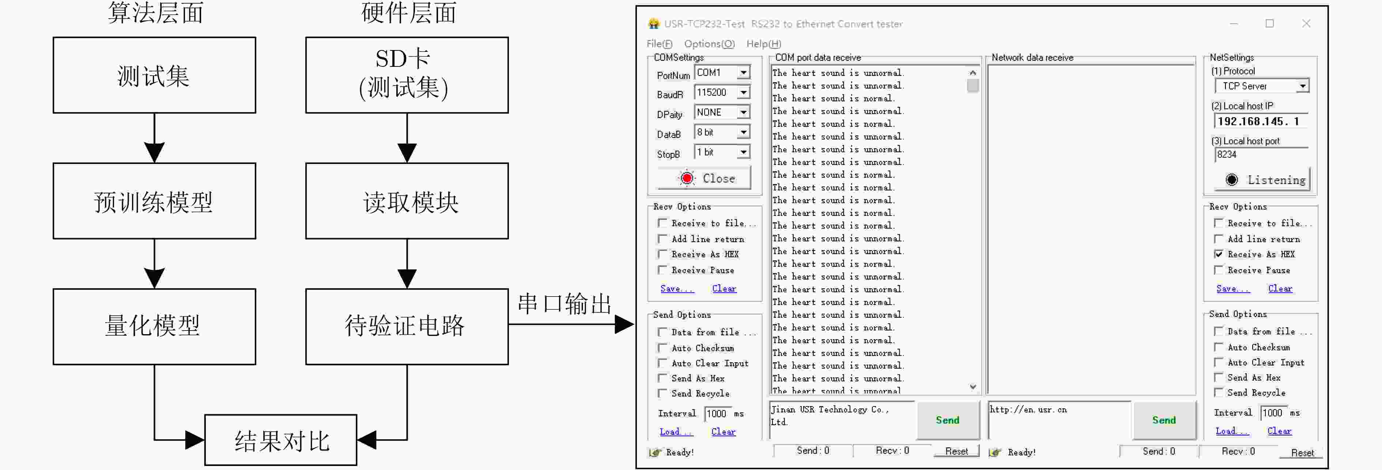Click Save link in Network Recv Options
The height and width of the screenshot is (470, 1382).
(x=1233, y=289)
